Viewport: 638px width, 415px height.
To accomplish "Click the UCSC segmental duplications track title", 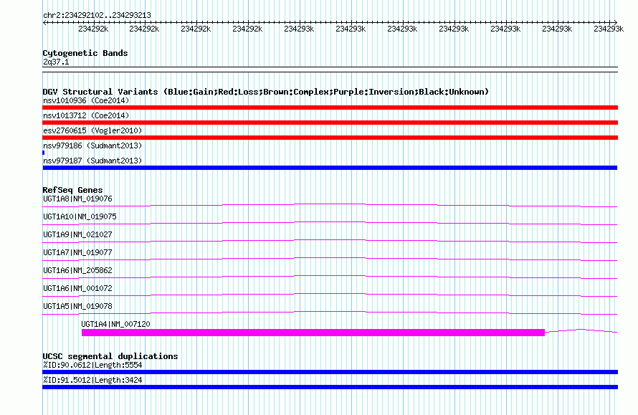I will [x=110, y=356].
